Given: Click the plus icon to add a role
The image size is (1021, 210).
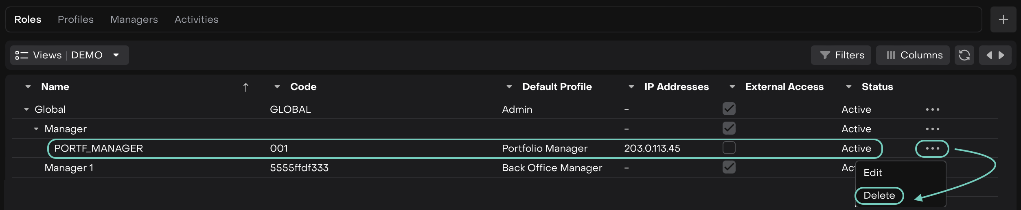Looking at the screenshot, I should (x=1003, y=19).
